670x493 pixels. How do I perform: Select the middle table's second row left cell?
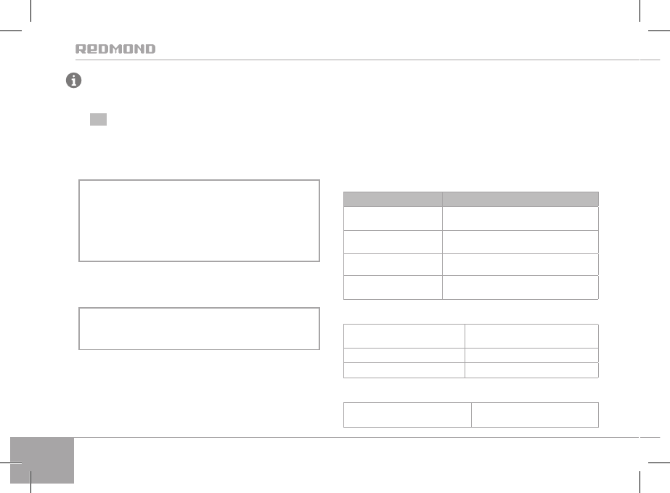click(404, 355)
